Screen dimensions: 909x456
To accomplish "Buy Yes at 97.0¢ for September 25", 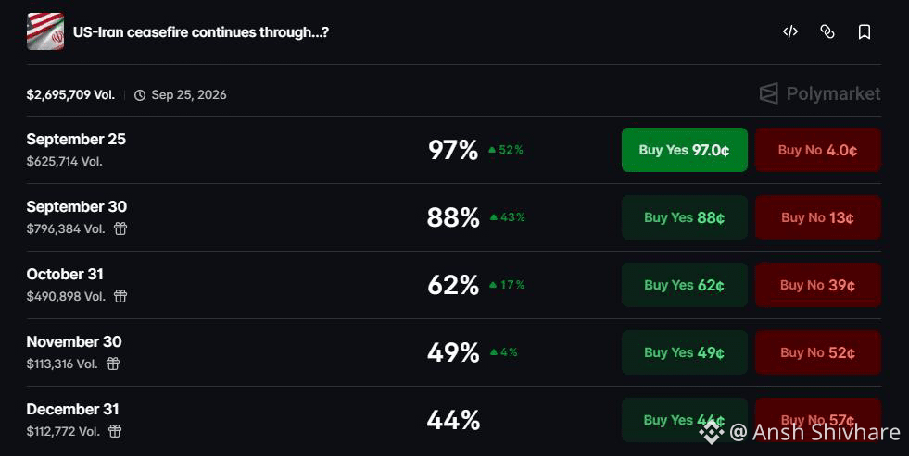I will point(685,150).
